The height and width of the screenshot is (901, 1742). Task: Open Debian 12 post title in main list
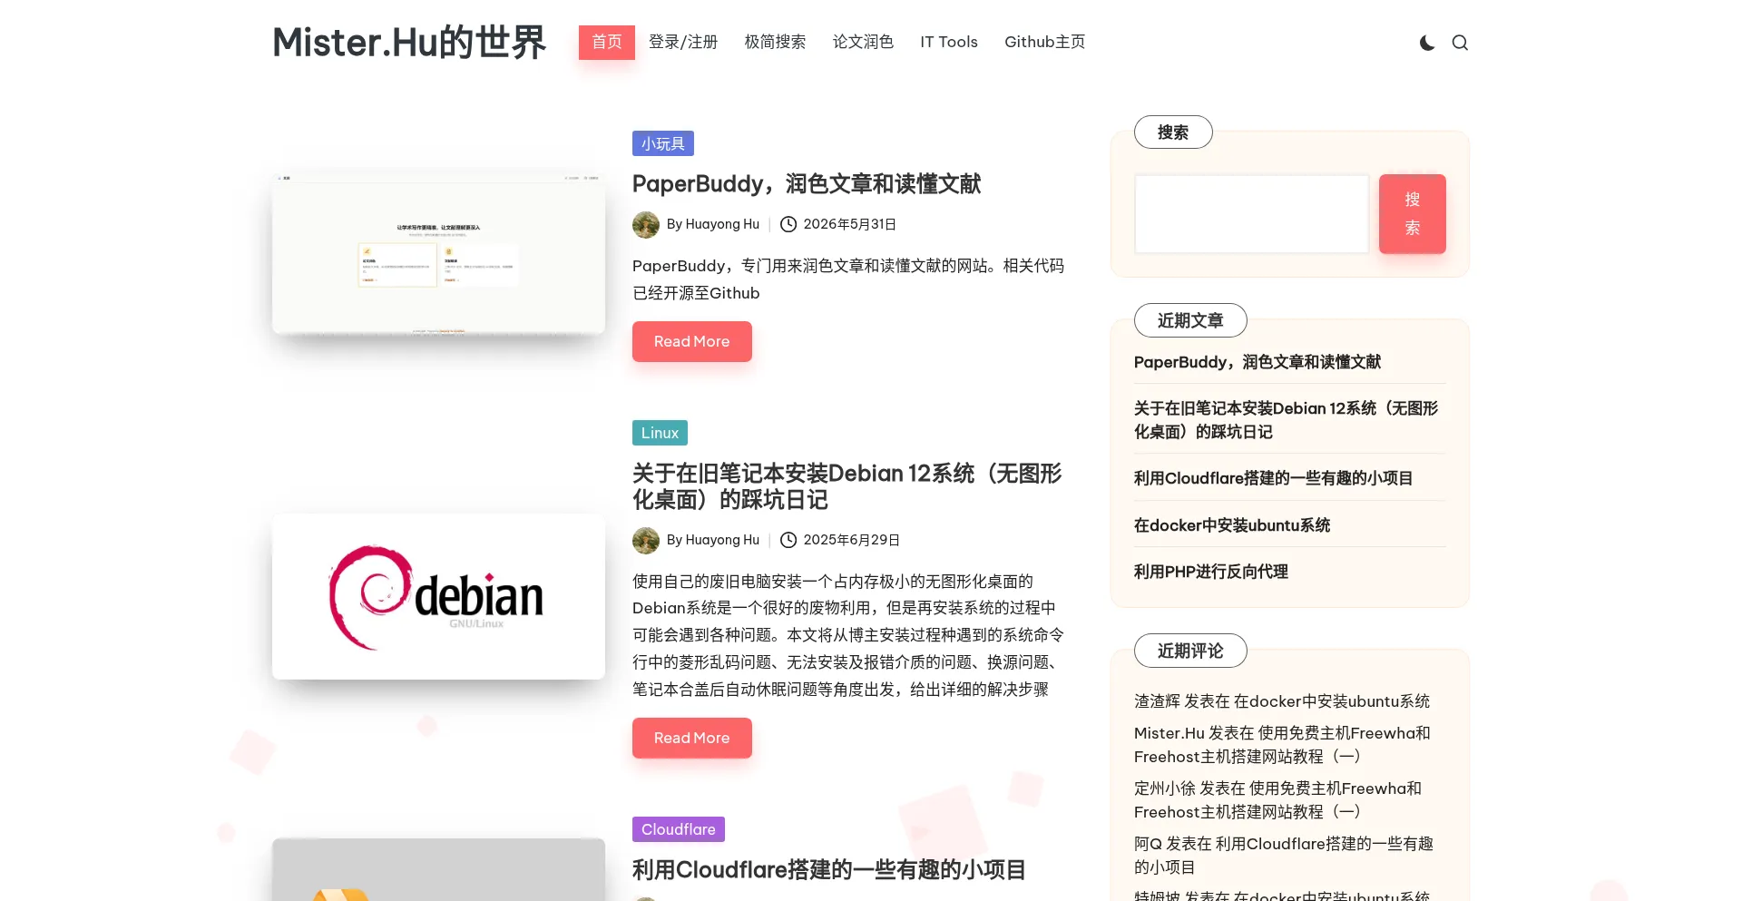tap(847, 486)
